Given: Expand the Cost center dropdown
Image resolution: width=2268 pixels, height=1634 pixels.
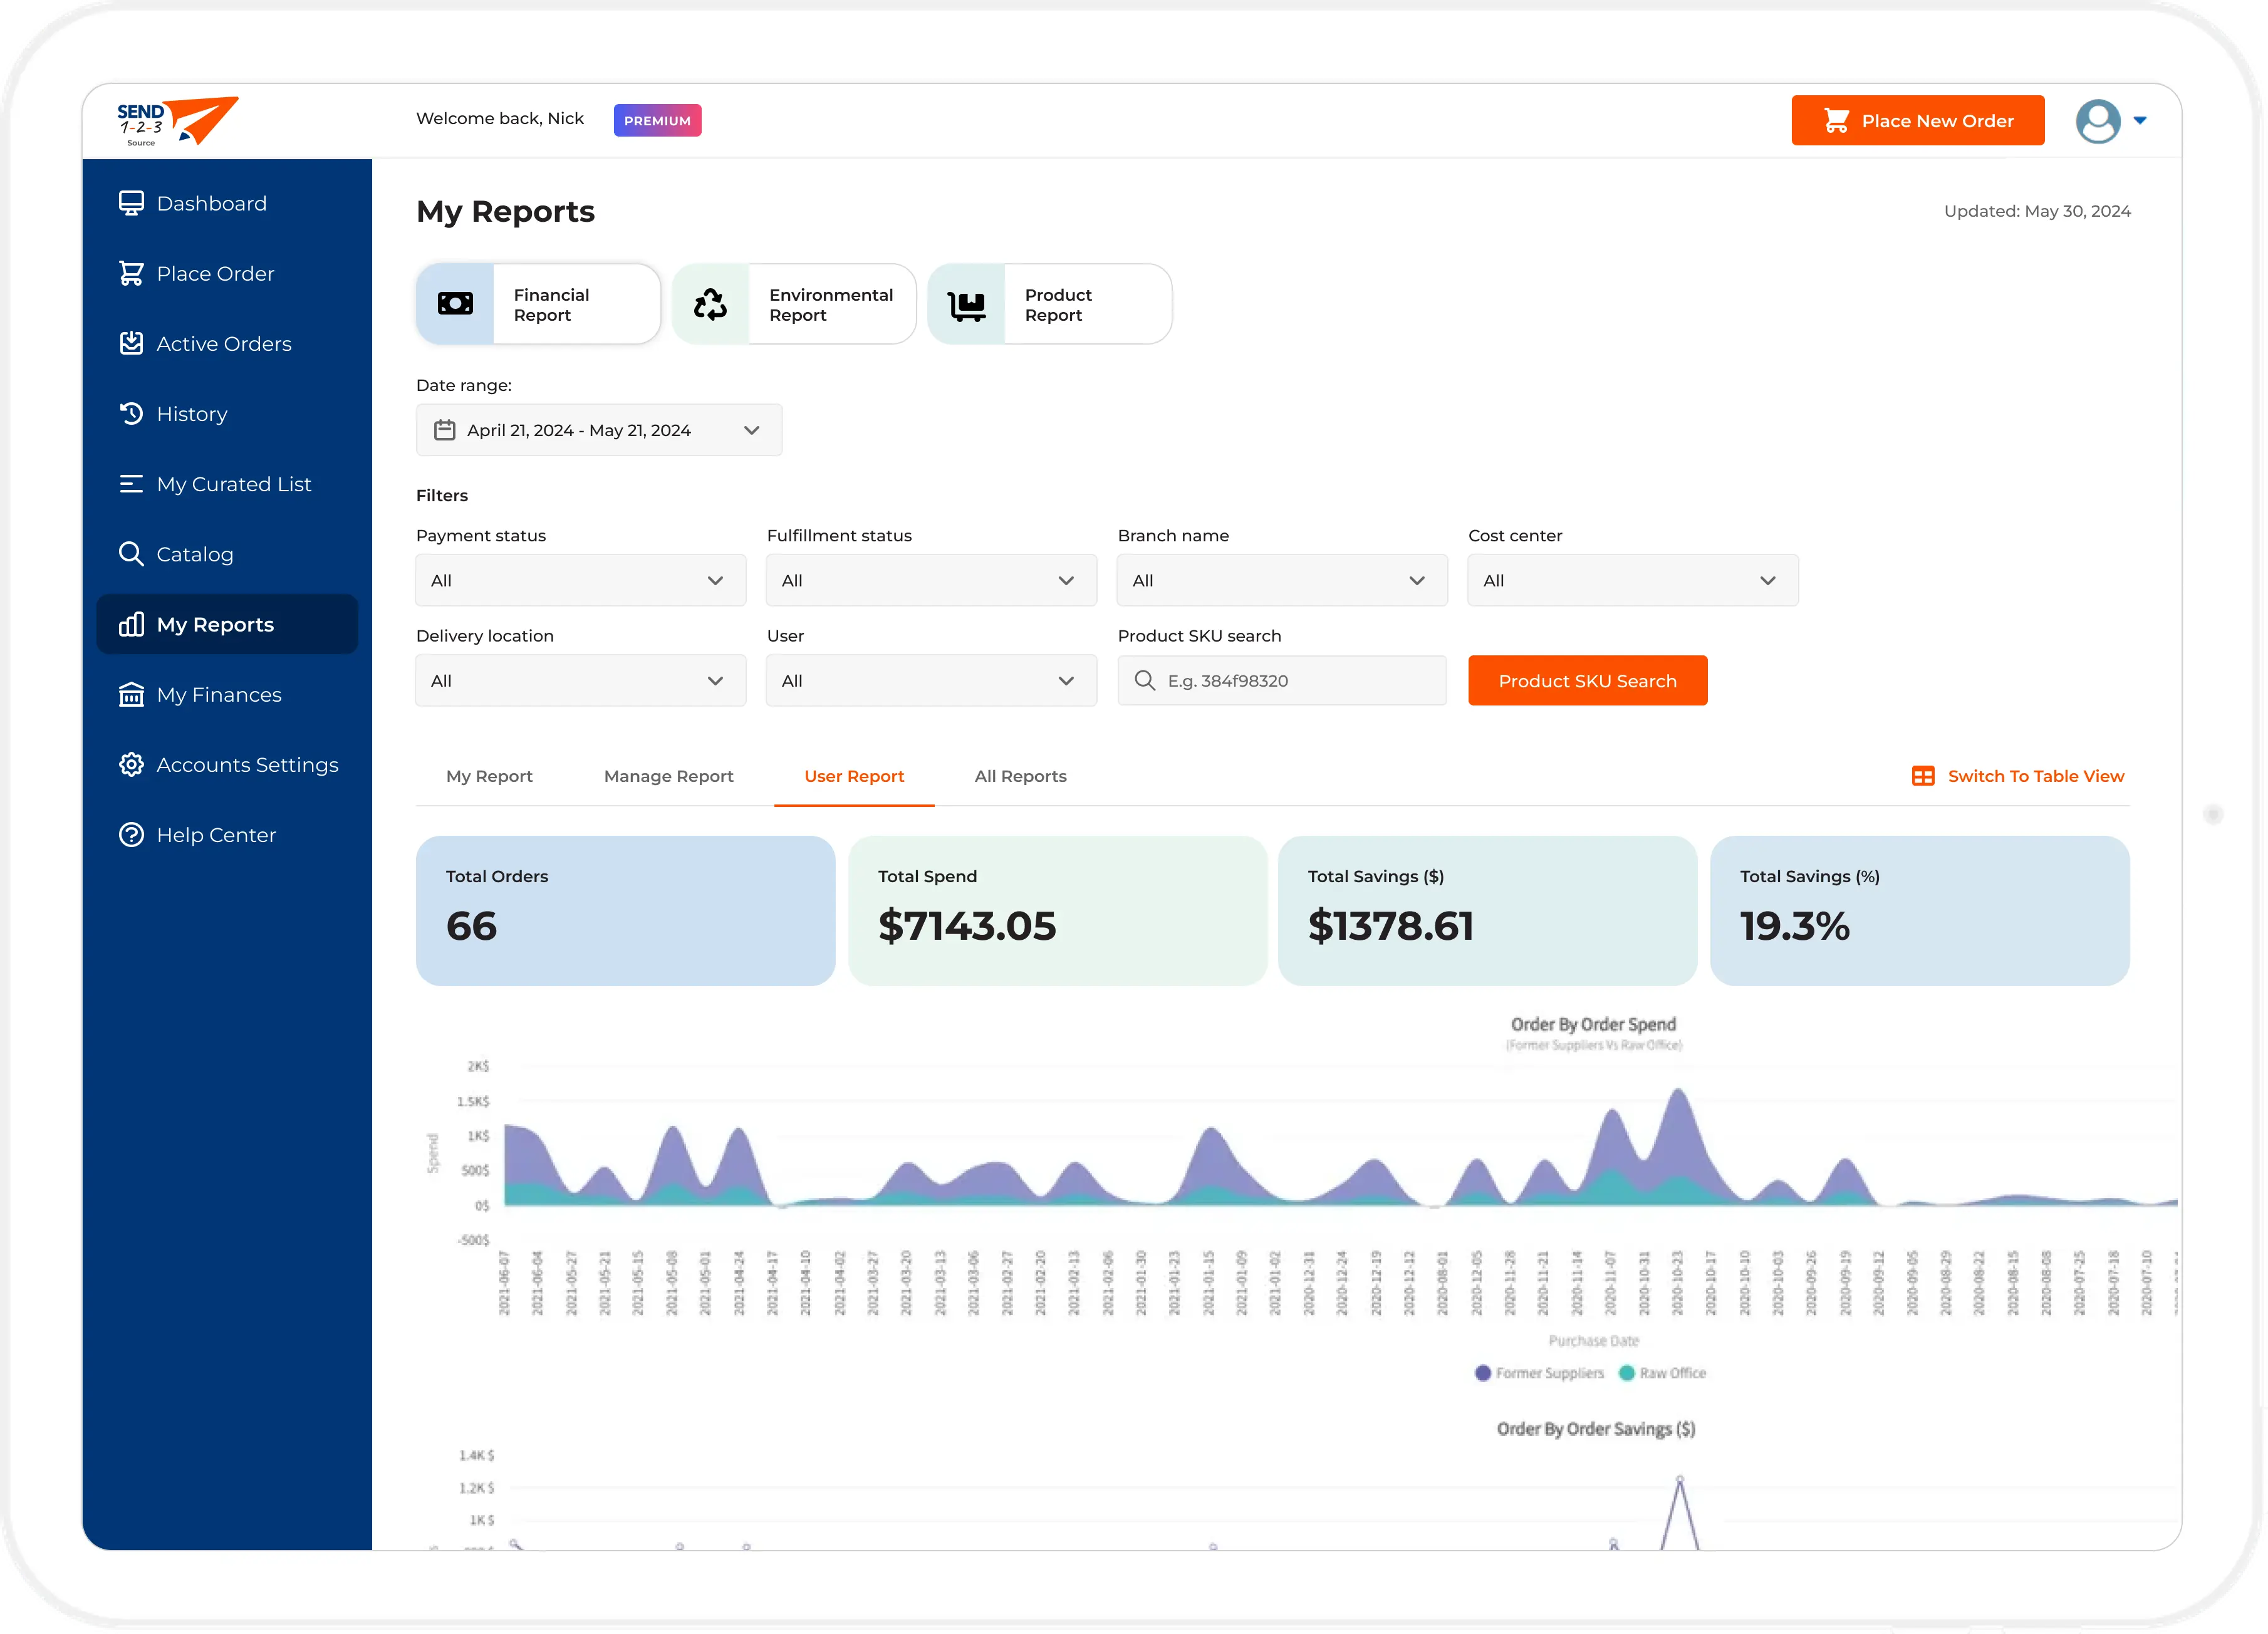Looking at the screenshot, I should [x=1632, y=580].
